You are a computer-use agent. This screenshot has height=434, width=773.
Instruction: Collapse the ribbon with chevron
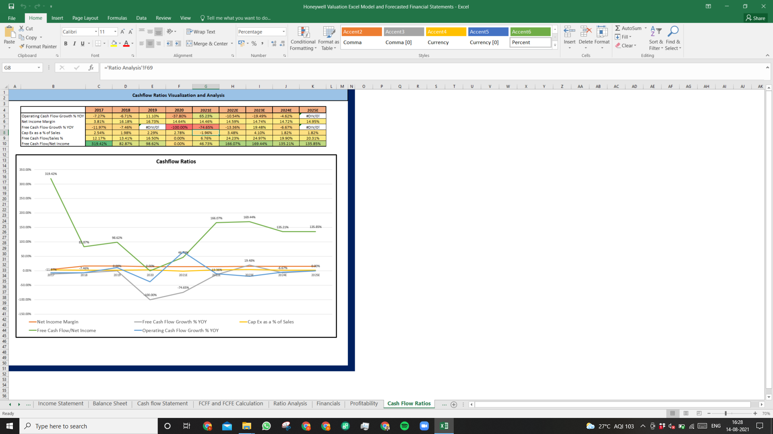(x=767, y=55)
